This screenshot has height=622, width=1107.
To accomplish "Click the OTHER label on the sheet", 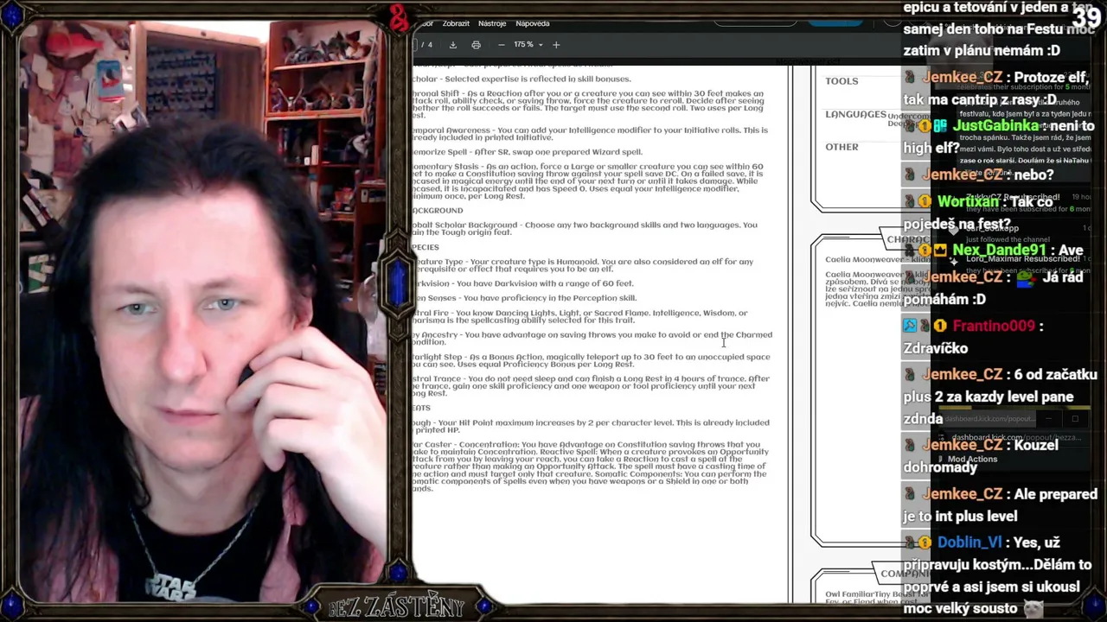I will click(x=841, y=147).
